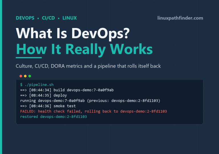
Task: Click the 'restored devops-demo:2-8fd1103' line
Action: (x=54, y=117)
